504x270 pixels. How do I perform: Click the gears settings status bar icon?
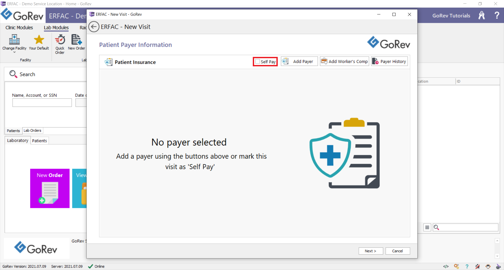pyautogui.click(x=456, y=266)
